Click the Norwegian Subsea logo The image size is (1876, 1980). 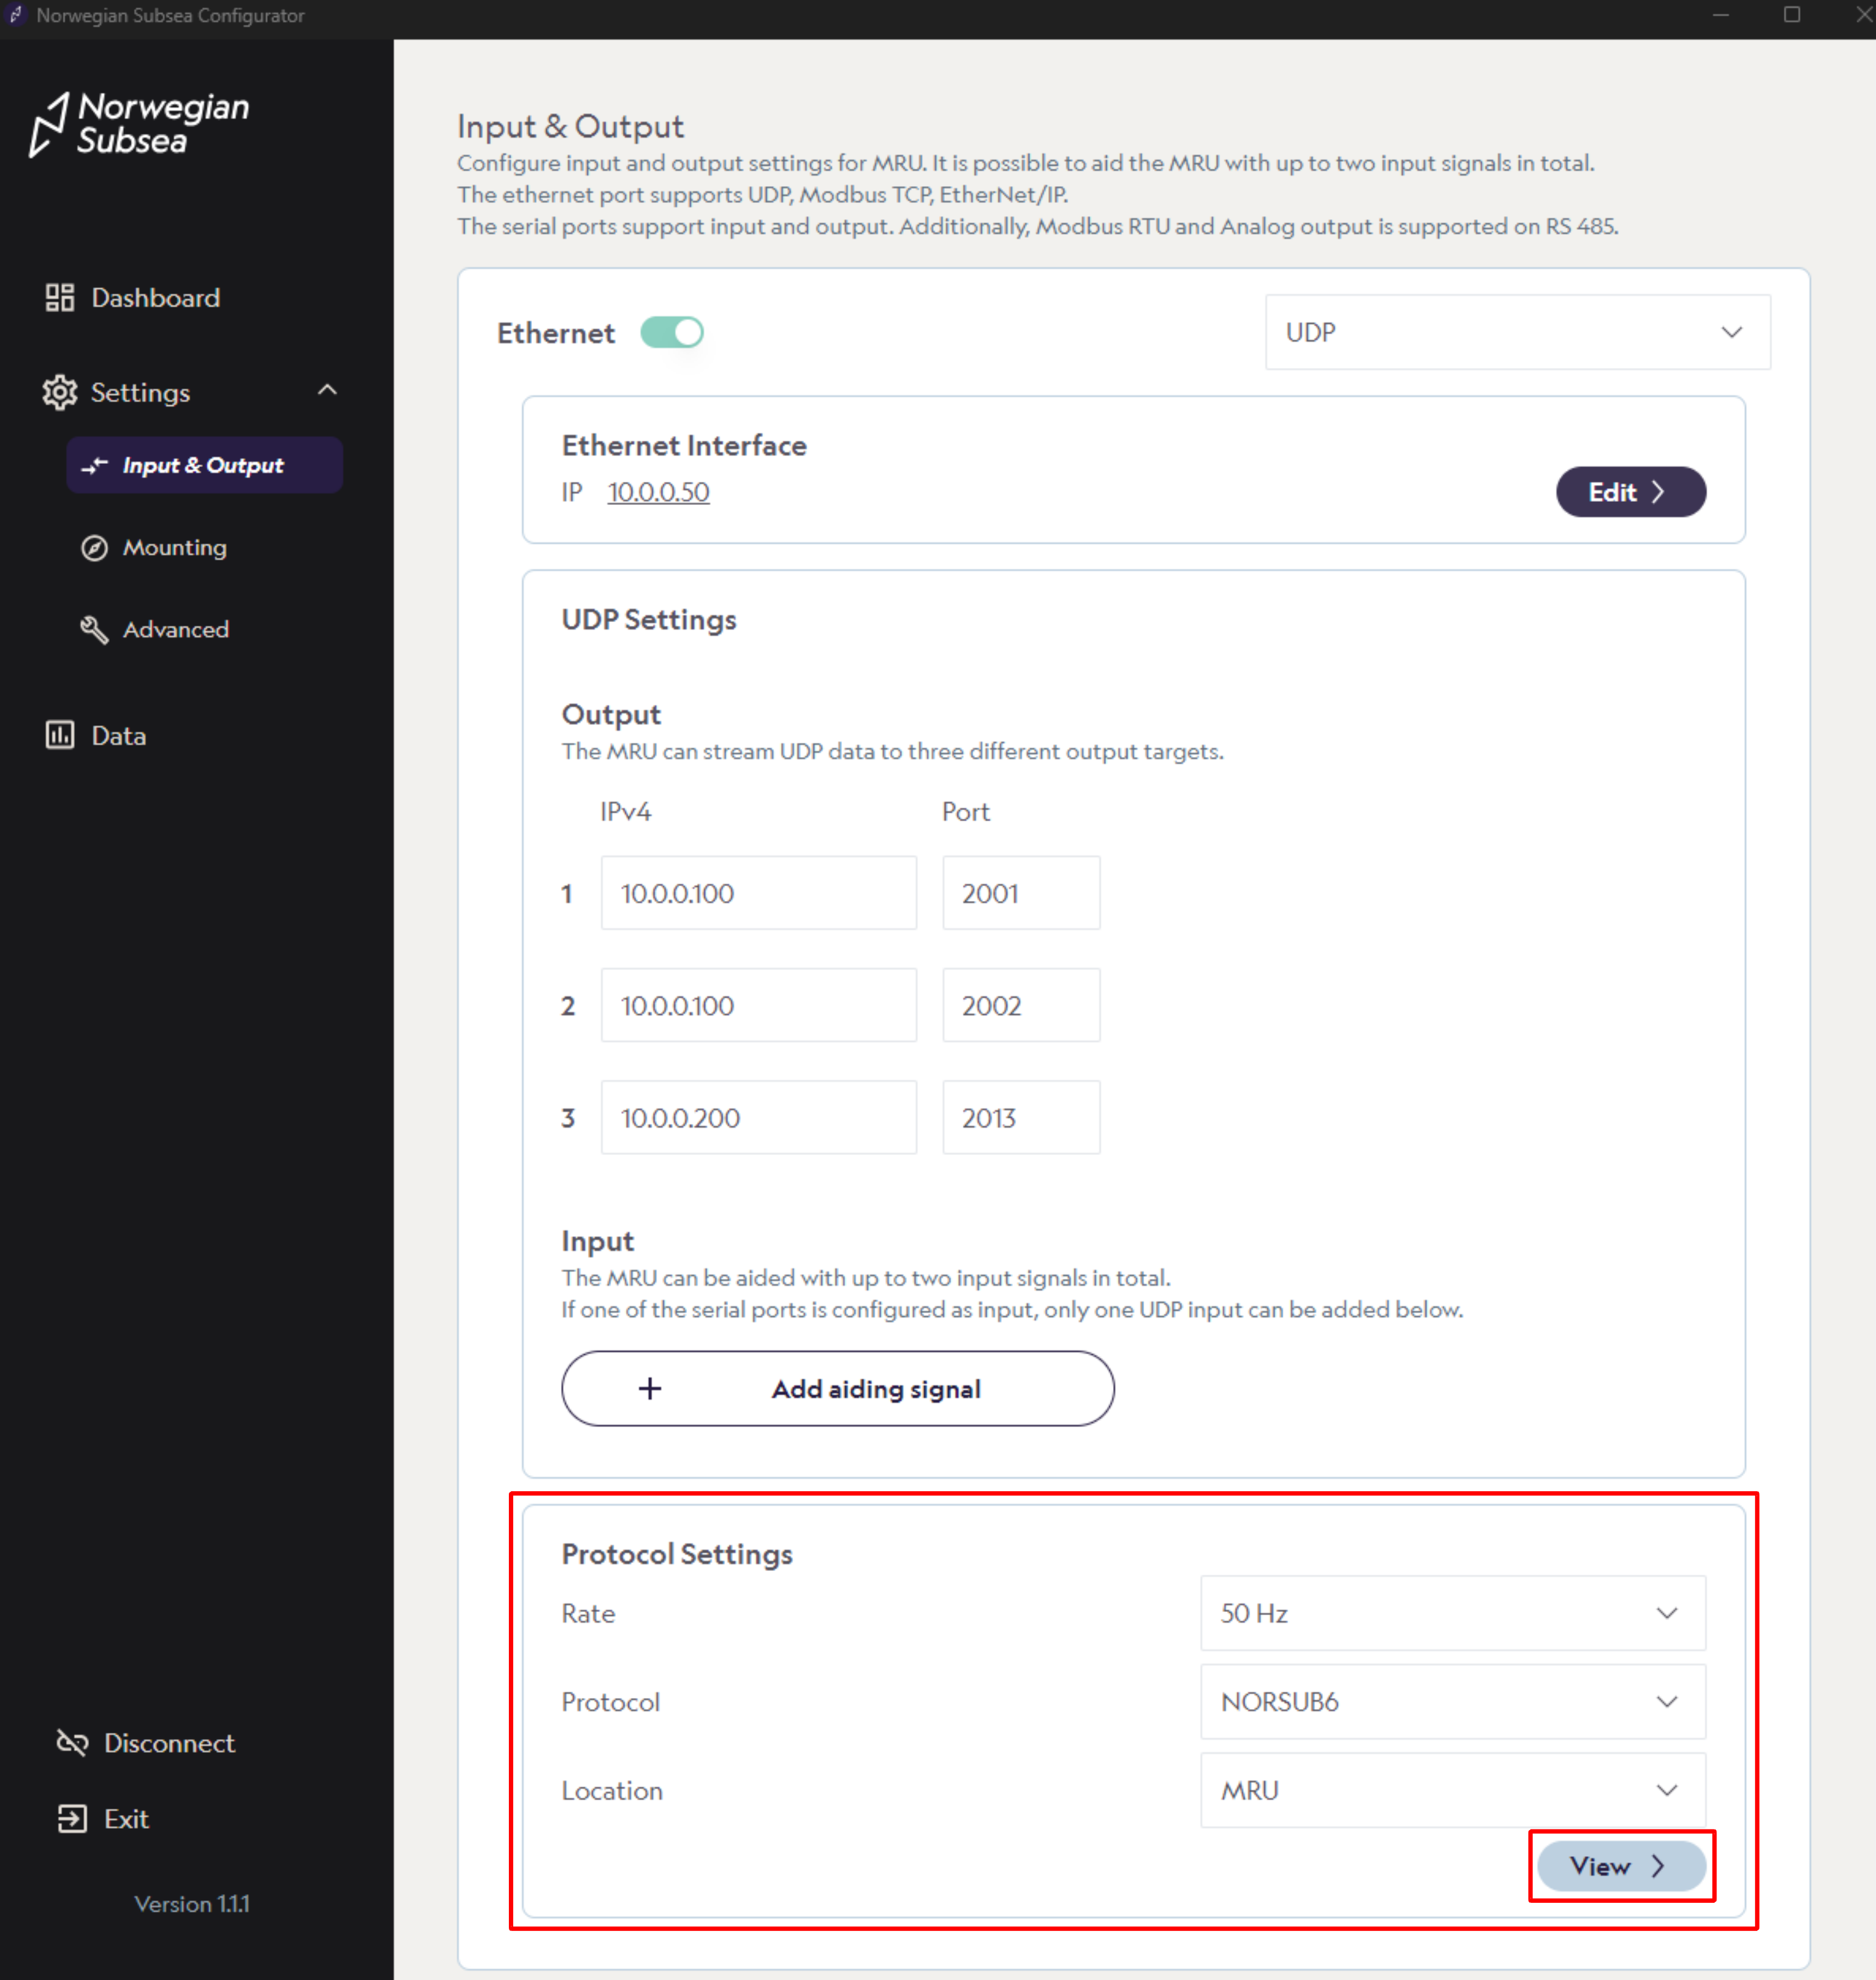[x=140, y=124]
